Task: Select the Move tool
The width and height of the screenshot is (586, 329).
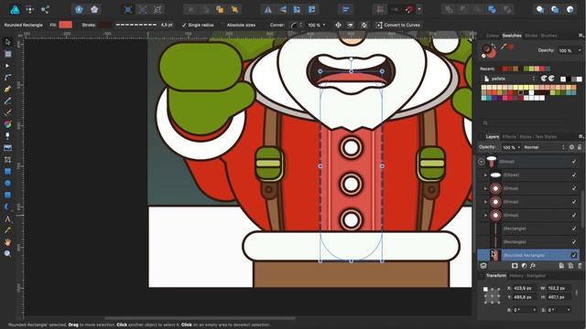Action: (7, 42)
